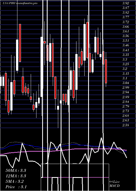Screen dimensions: 136x191
Task: Pick the 2.58 price axis value
Action: pyautogui.click(x=126, y=125)
